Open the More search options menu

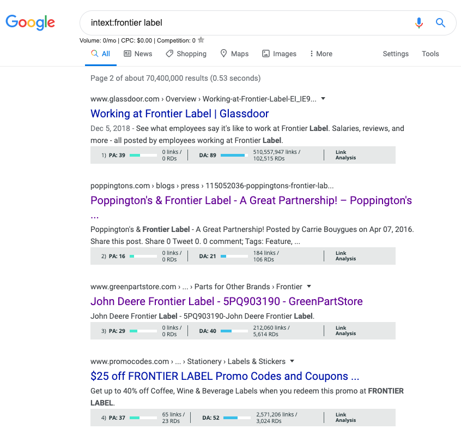pos(320,53)
